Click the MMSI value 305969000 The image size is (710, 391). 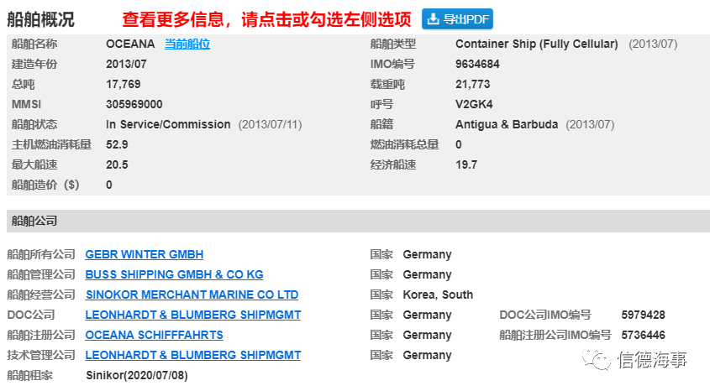tap(134, 104)
